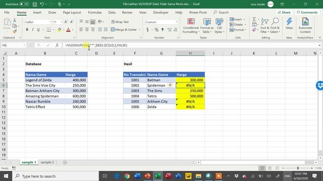Image resolution: width=323 pixels, height=181 pixels.
Task: Click the Automate Content icon
Action: pos(305,26)
